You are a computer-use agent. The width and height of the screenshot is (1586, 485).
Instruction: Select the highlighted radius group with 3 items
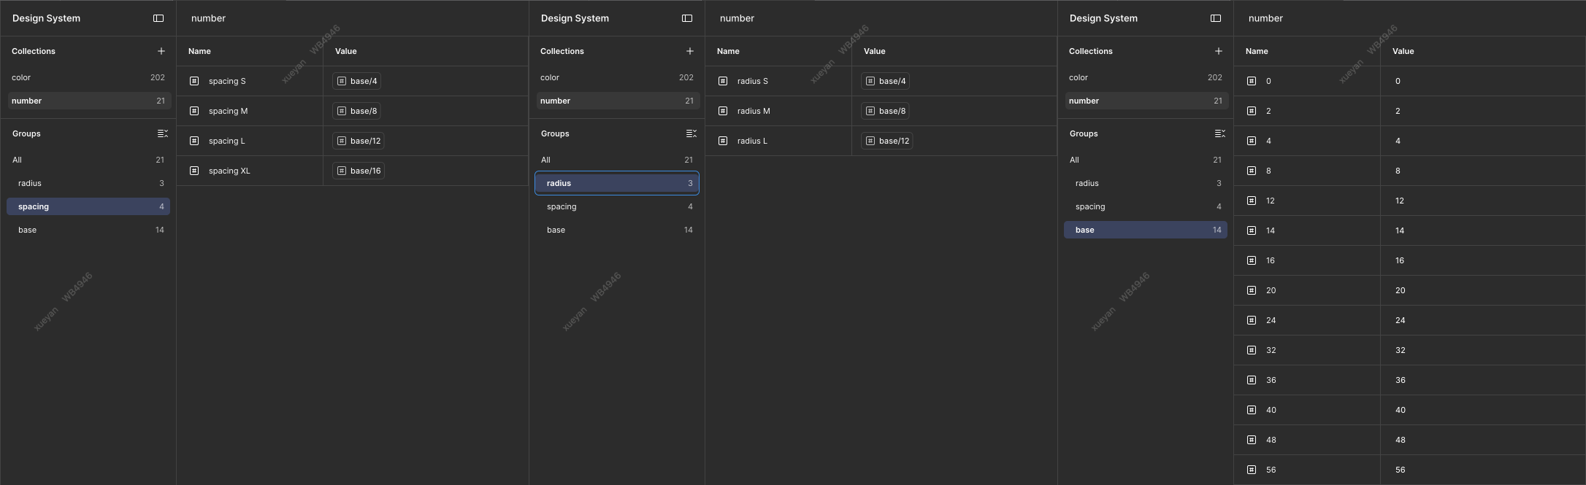(x=617, y=183)
